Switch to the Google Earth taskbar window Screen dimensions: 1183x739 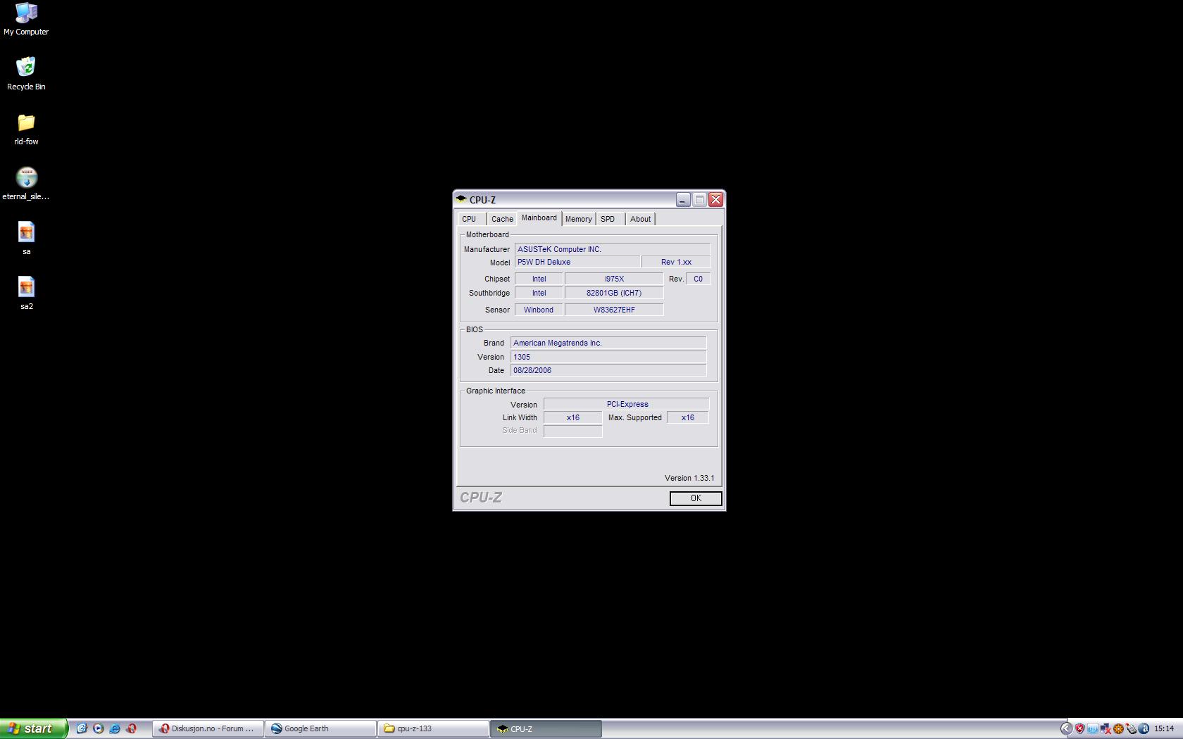tap(320, 728)
